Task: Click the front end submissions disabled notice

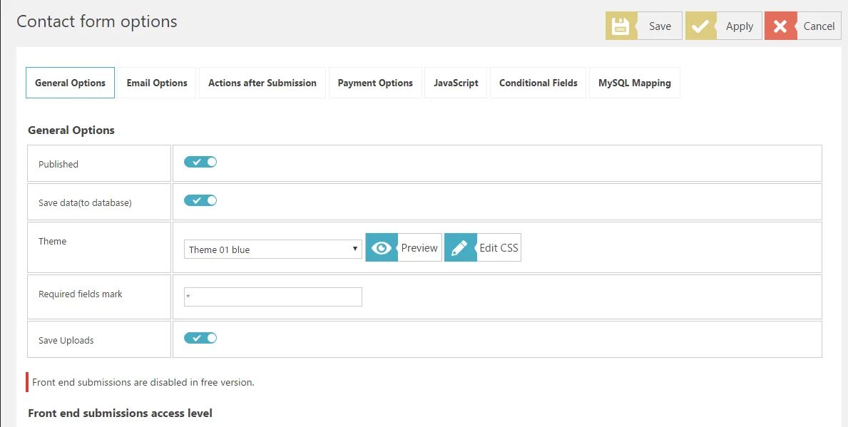Action: tap(143, 382)
